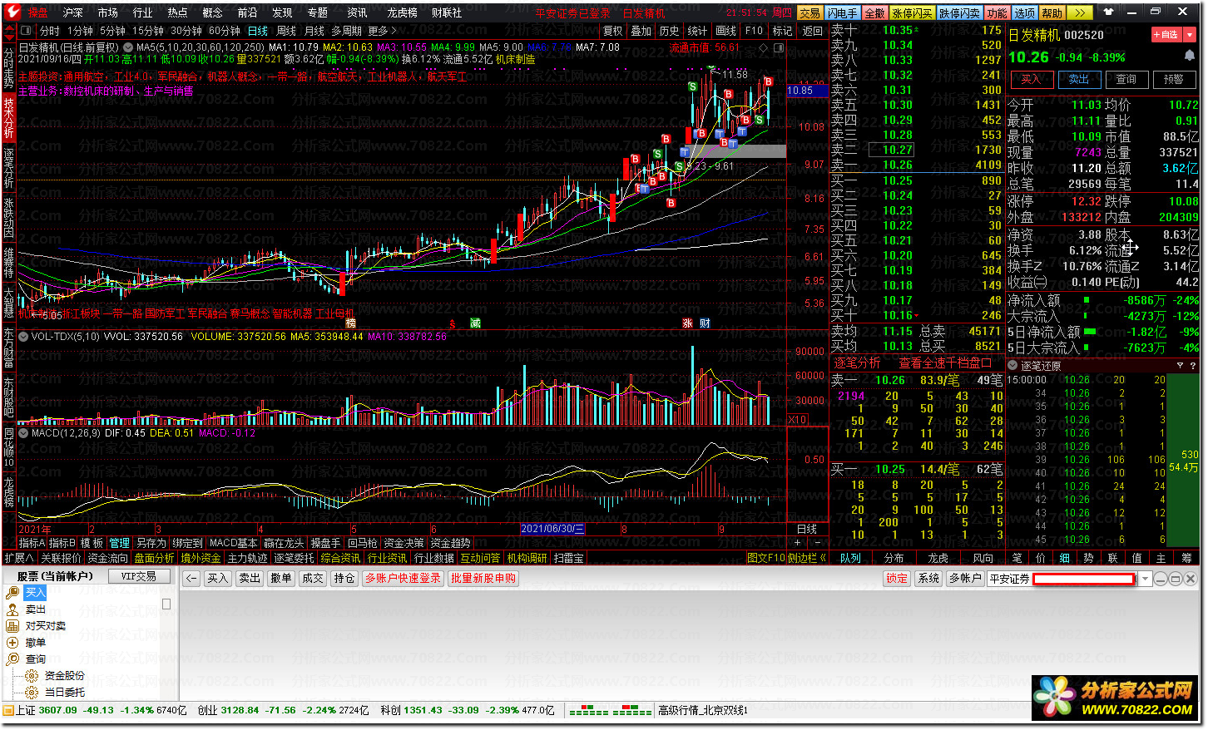
Task: Expand 更多 period options
Action: tap(383, 31)
